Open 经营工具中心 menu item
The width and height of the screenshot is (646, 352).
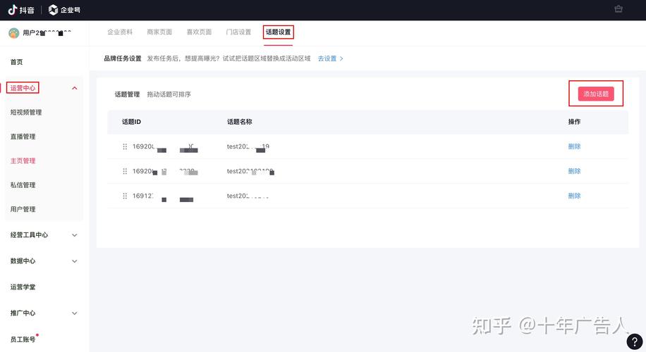(29, 235)
